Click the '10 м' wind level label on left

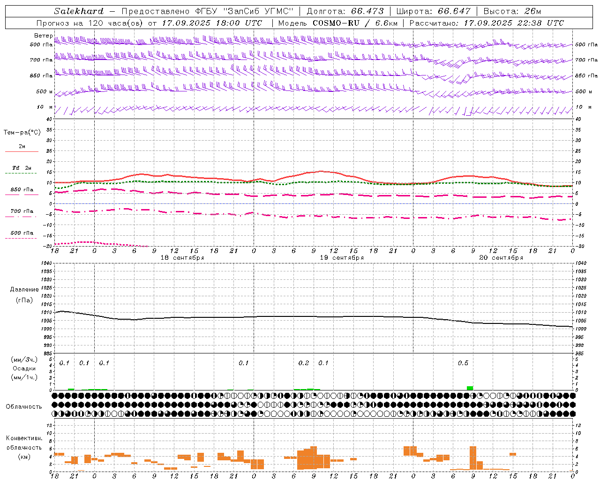click(45, 107)
